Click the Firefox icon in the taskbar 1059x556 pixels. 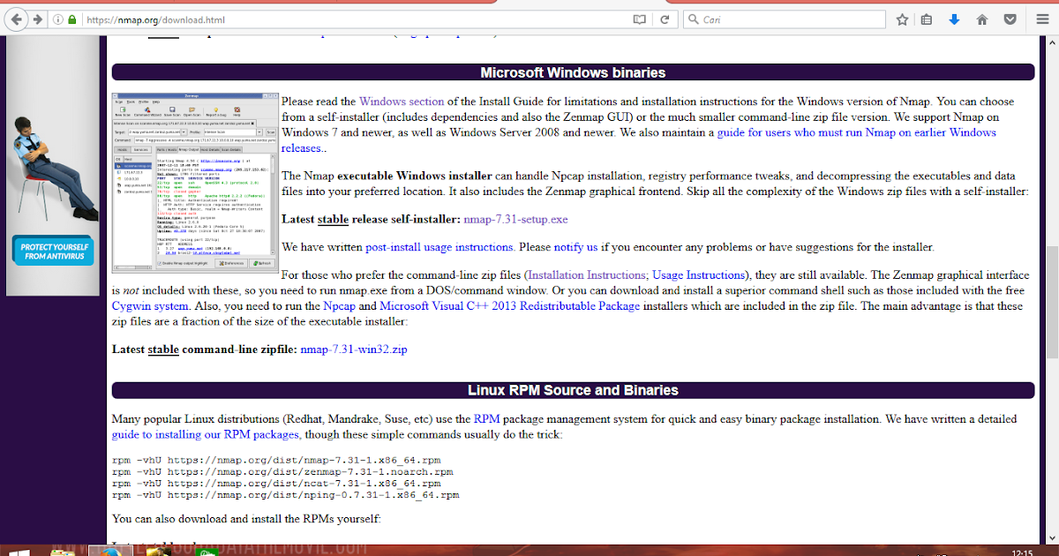tap(110, 552)
